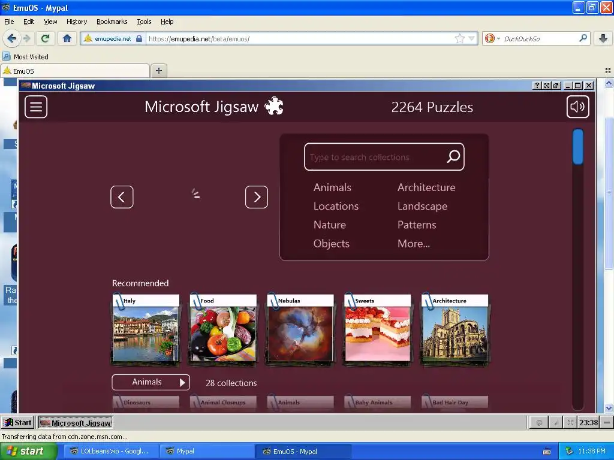614x460 pixels.
Task: Open the History menu
Action: (x=76, y=22)
